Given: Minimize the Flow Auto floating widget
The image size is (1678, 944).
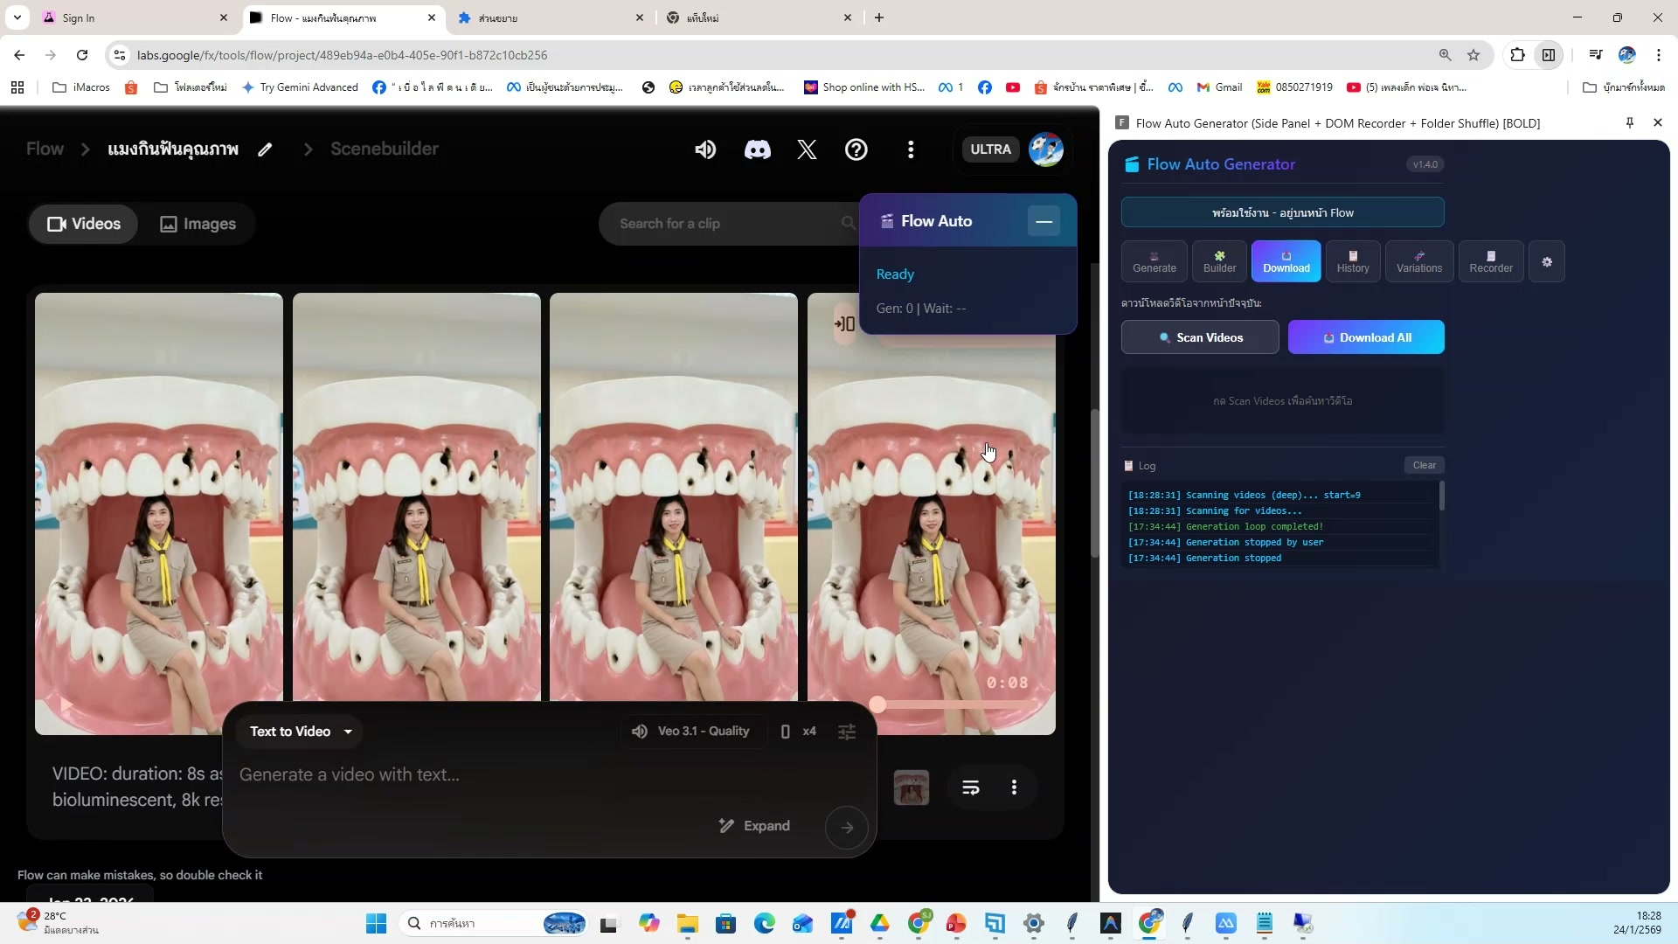Looking at the screenshot, I should click(x=1044, y=221).
